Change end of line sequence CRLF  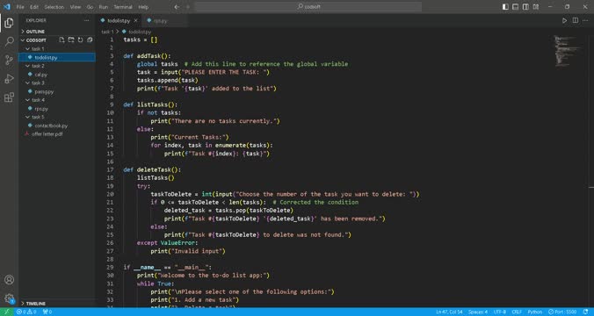pos(517,312)
